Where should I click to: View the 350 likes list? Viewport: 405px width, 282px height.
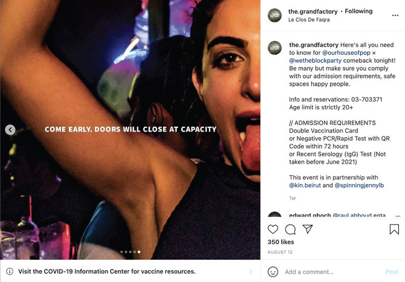click(x=281, y=242)
